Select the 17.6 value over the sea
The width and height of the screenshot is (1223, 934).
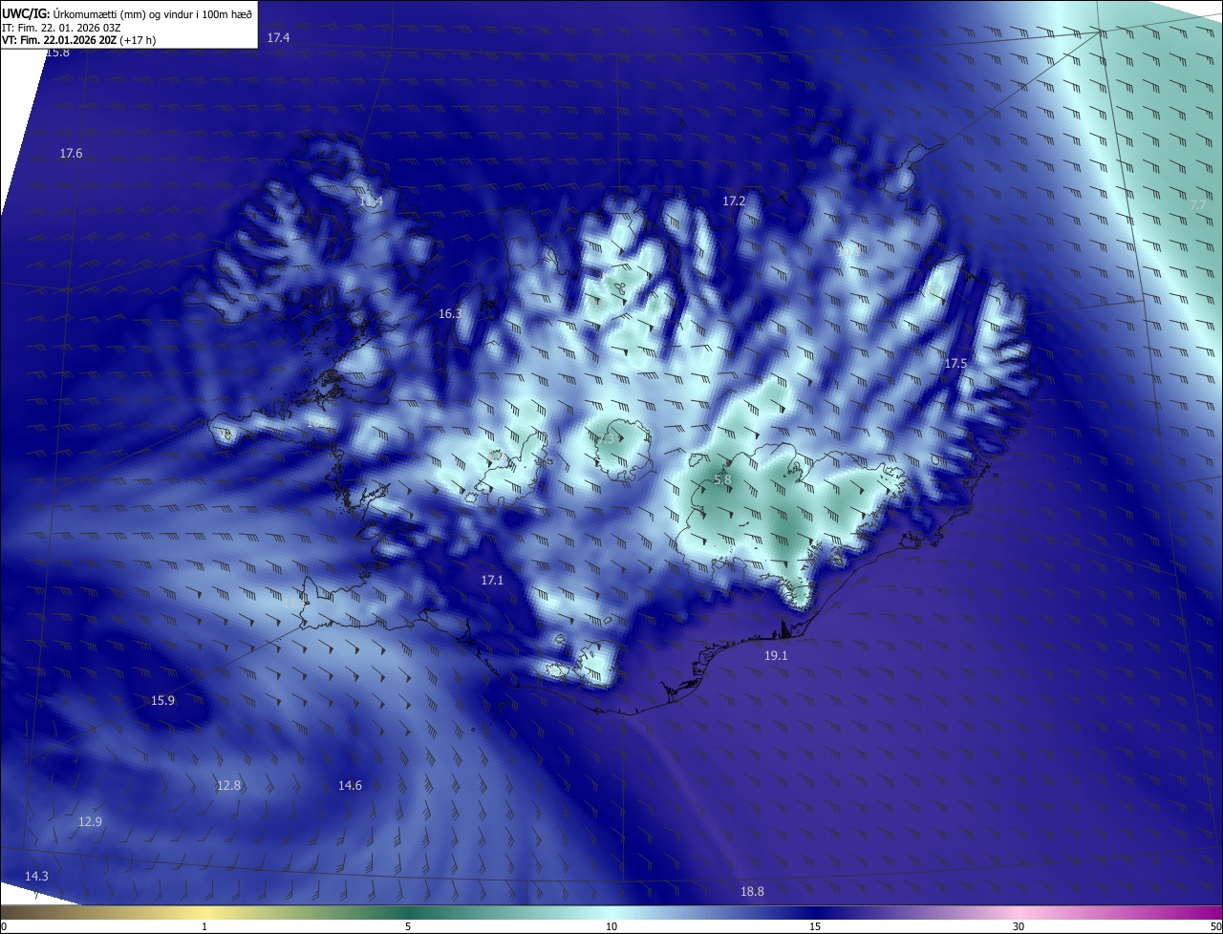(x=71, y=154)
